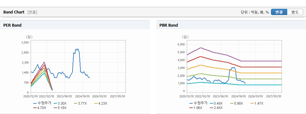Click the Band Chart section title
The image size is (306, 114).
(x=14, y=12)
